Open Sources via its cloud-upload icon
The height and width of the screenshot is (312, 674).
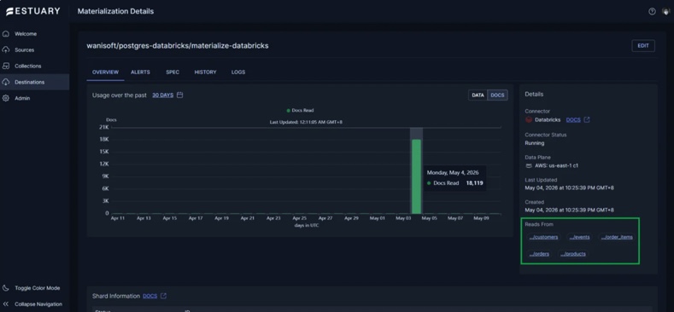(6, 49)
